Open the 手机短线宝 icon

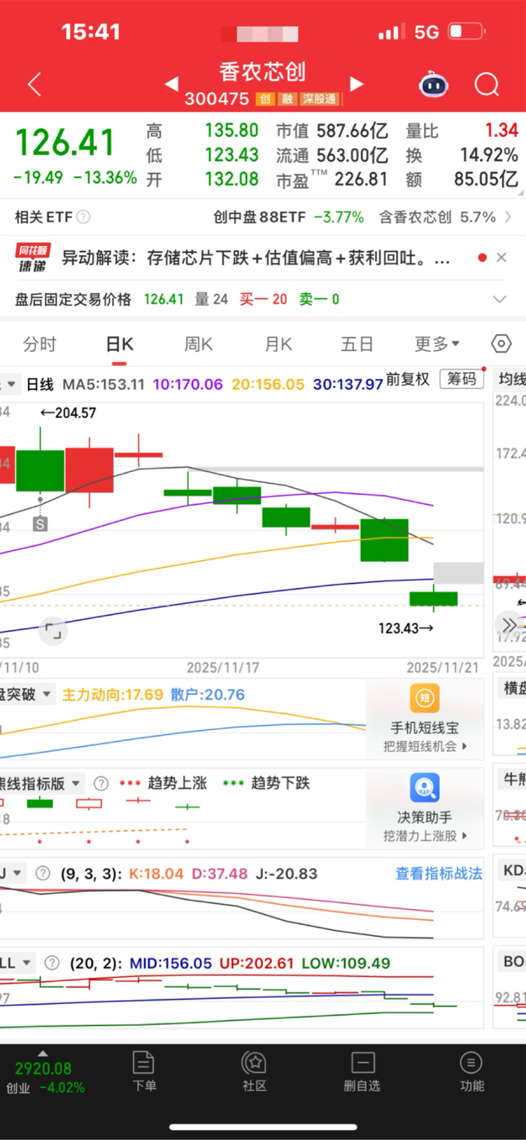(x=425, y=699)
